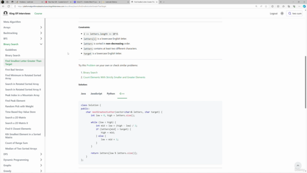
Task: Open Search a 2D Matrix lesson
Action: 15,117
